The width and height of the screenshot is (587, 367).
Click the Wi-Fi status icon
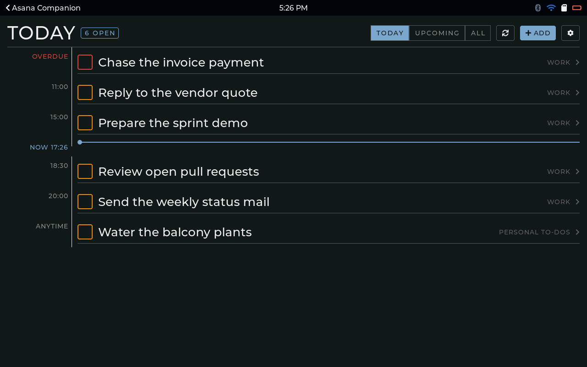(551, 8)
